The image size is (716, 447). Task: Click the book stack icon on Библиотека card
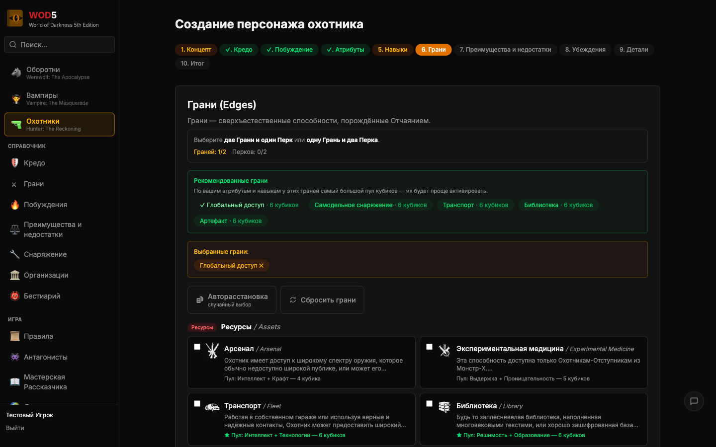coord(445,407)
